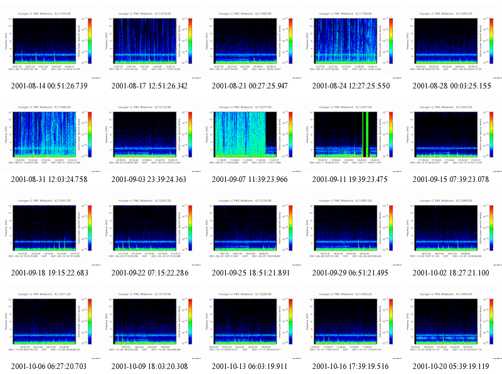Click the caption text "2001-10-16 17:39:19.516"
502x374 pixels.
coord(351,366)
